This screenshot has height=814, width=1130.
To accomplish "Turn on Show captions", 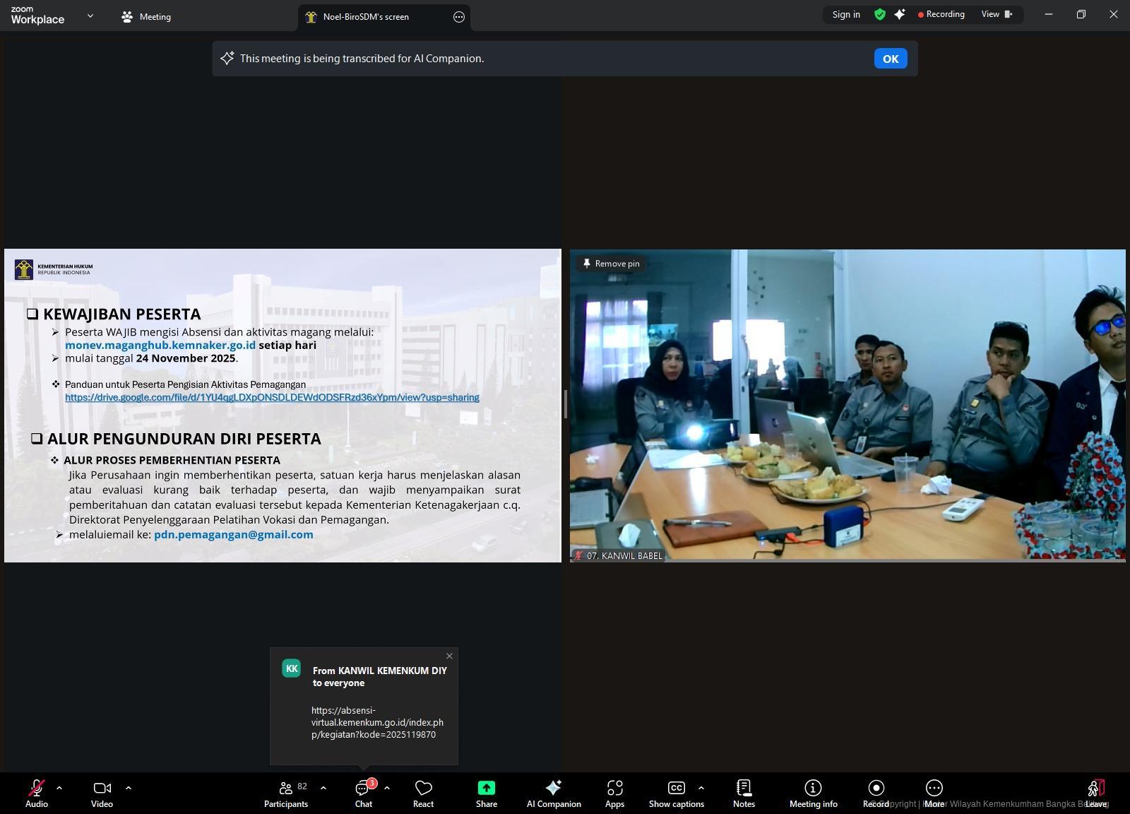I will 676,793.
